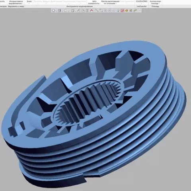Click the circle display mode icon
Viewport: 191px width, 191px height.
pos(53,11)
